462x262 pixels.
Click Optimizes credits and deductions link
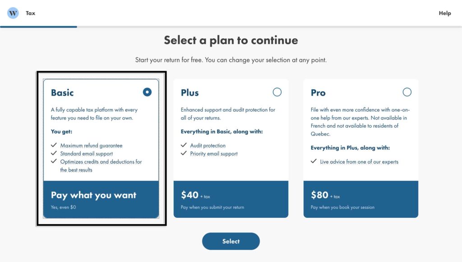point(101,162)
